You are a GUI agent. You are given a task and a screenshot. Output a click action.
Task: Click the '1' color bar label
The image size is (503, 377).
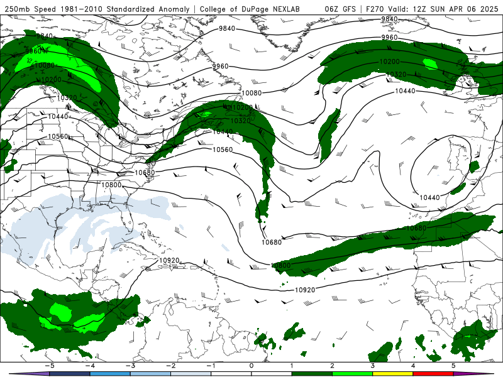click(x=292, y=366)
